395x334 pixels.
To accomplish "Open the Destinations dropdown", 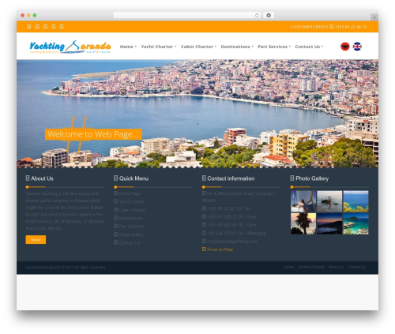I will (x=237, y=47).
